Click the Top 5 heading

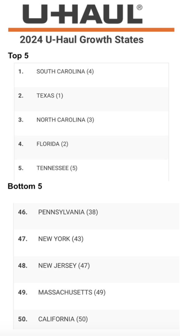[18, 56]
